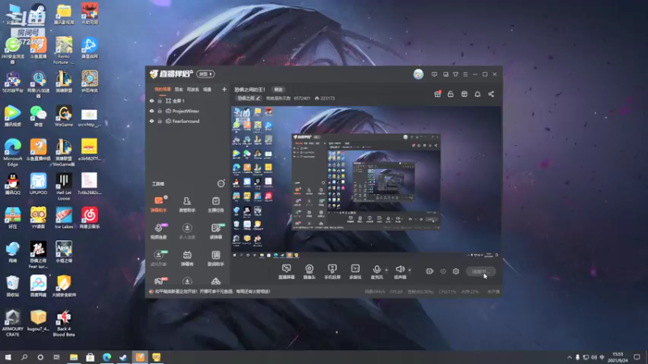Click the record video camera icon
The image size is (648, 364).
coord(430,271)
